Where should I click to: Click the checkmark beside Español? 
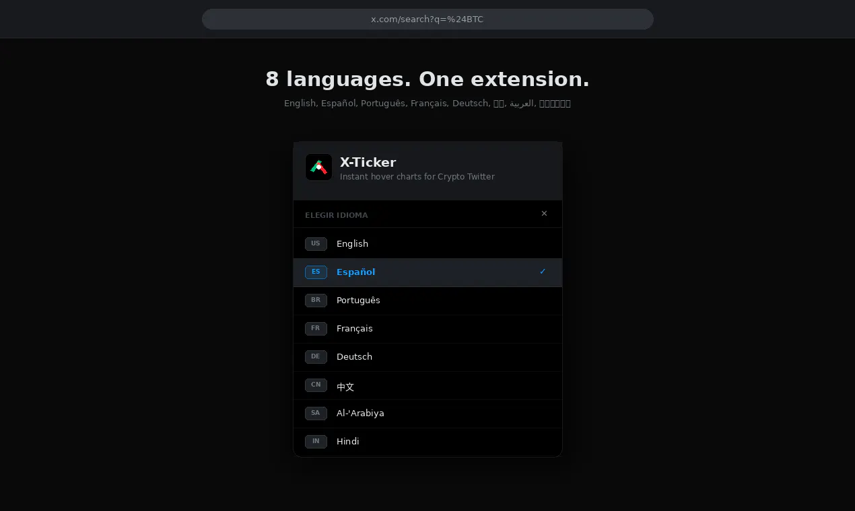click(543, 272)
